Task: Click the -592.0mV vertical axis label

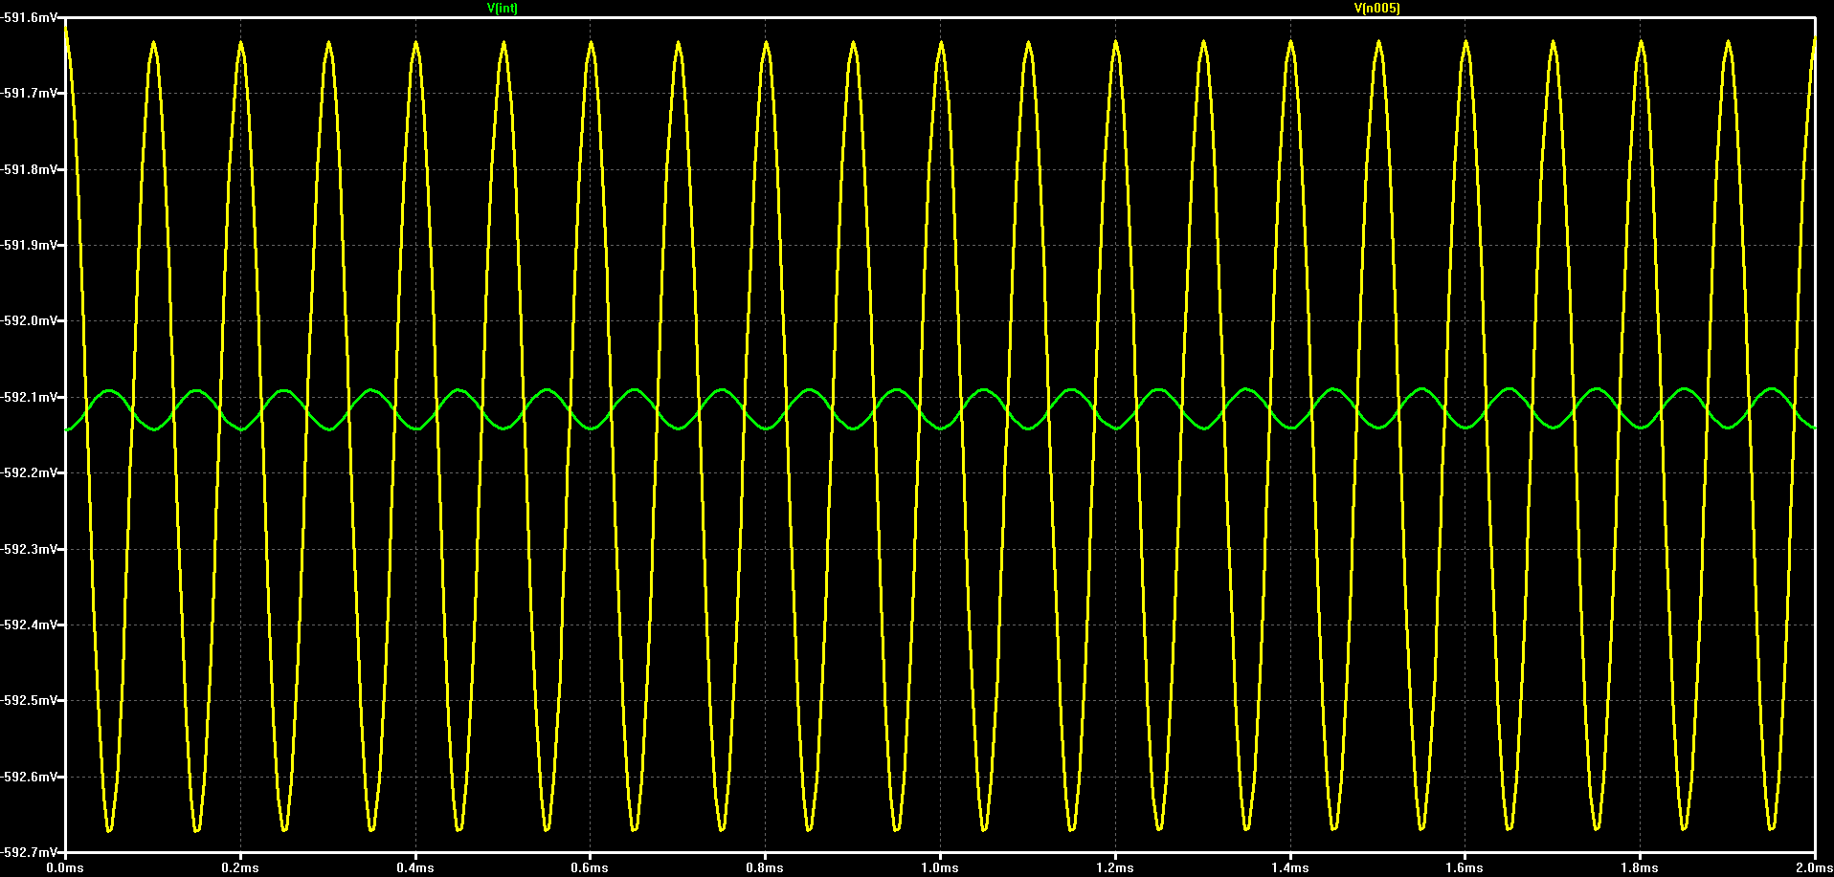Action: click(29, 321)
